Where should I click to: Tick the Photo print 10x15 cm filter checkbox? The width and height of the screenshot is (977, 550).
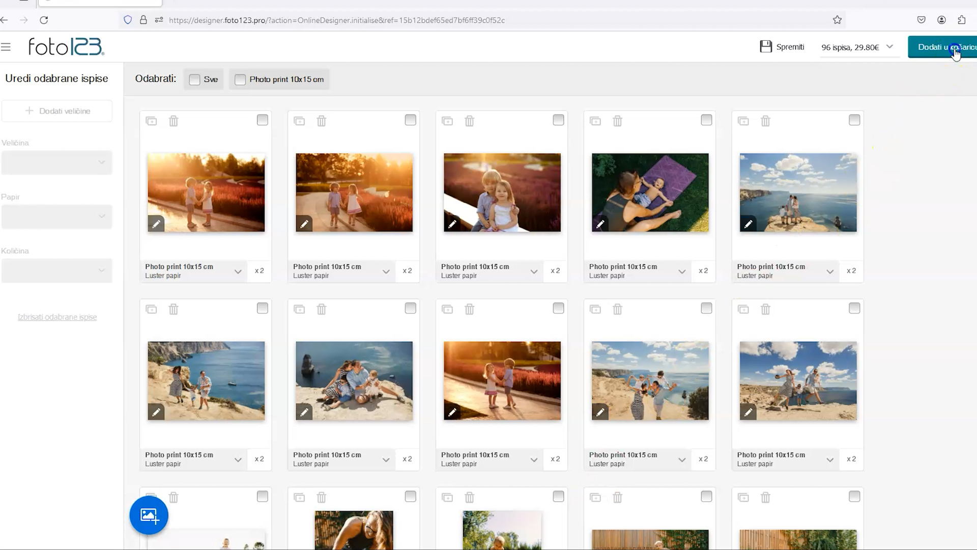[240, 79]
